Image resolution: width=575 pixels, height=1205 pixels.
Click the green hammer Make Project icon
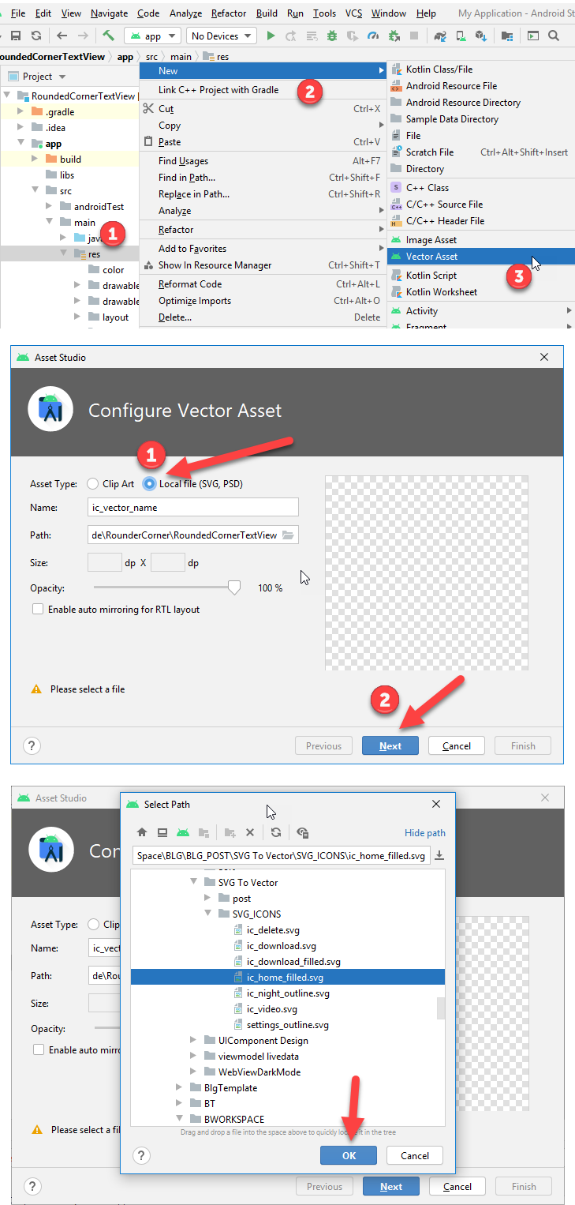[x=108, y=36]
